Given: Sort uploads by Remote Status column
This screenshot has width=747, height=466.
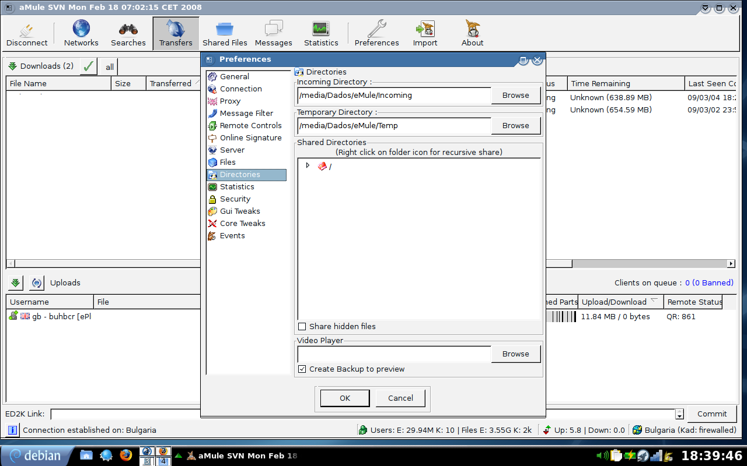Looking at the screenshot, I should point(693,302).
